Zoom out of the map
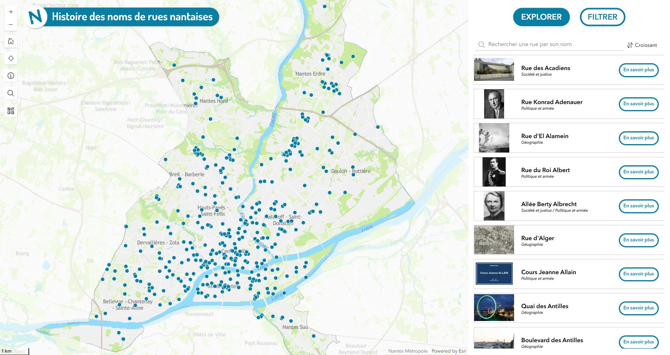The height and width of the screenshot is (355, 670). tap(11, 25)
